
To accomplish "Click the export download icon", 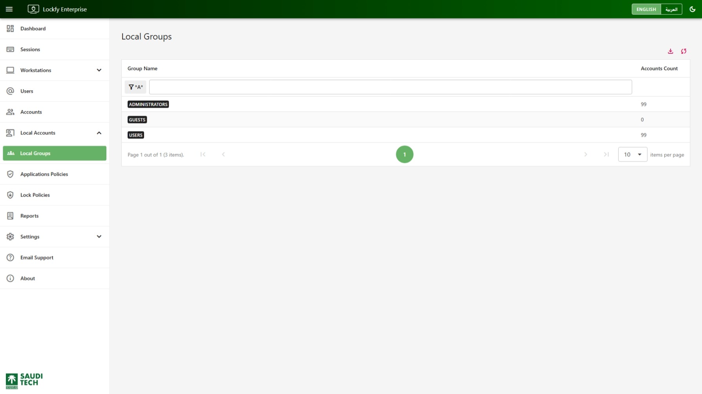I will point(671,51).
